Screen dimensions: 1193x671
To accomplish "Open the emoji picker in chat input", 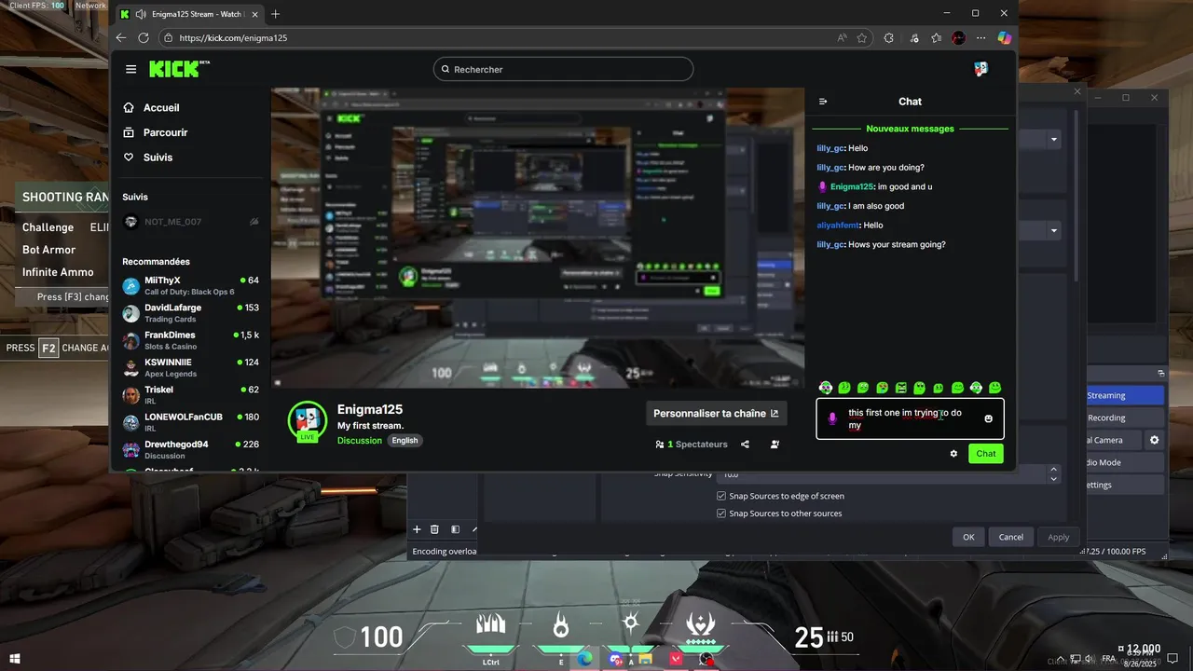I will [988, 418].
